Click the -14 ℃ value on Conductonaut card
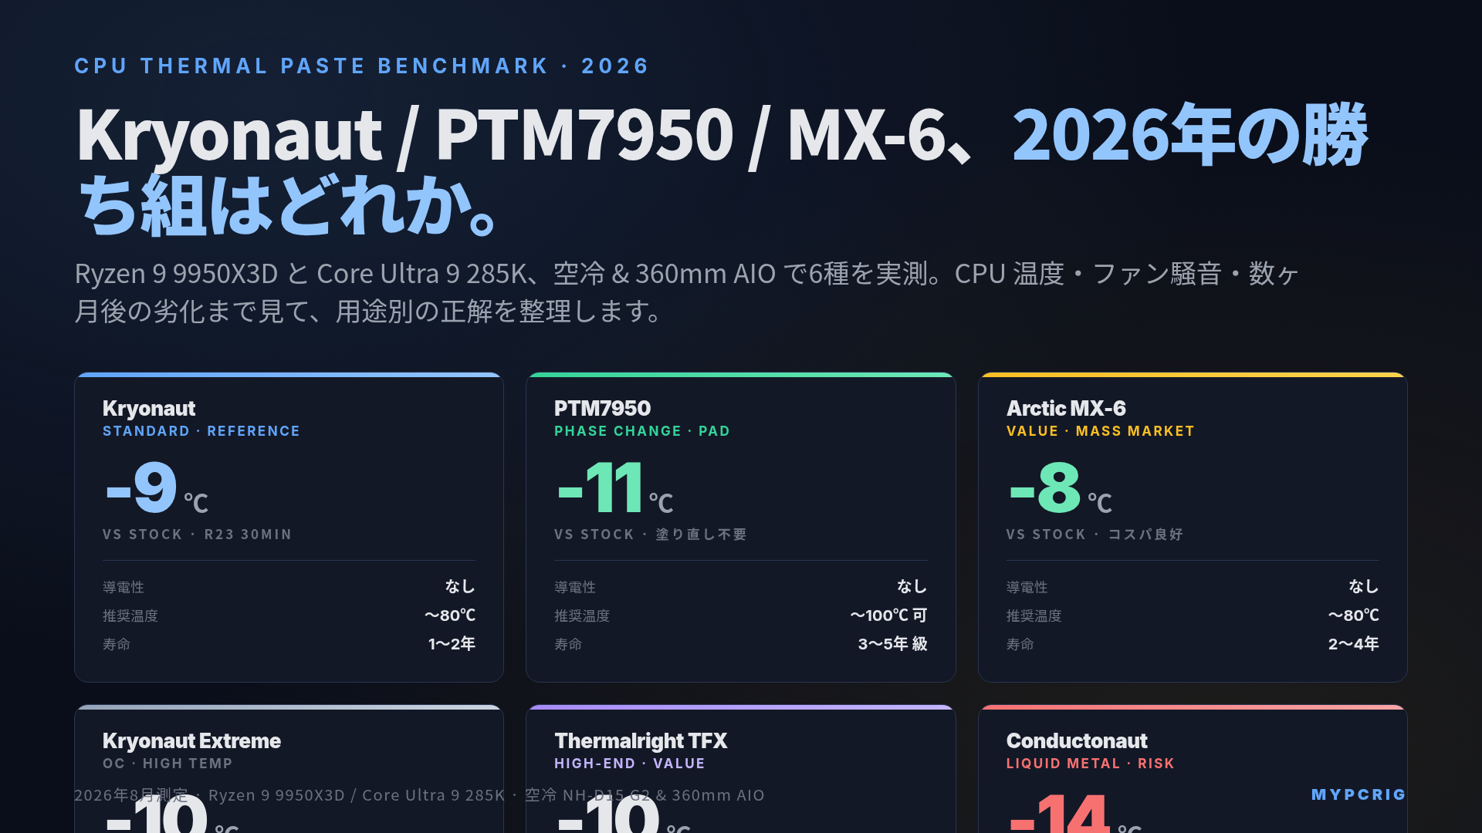The image size is (1482, 833). (x=1075, y=814)
